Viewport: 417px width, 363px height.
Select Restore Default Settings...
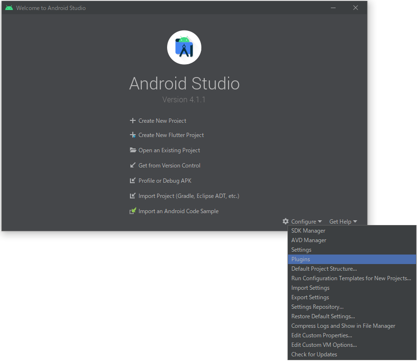pyautogui.click(x=352, y=316)
